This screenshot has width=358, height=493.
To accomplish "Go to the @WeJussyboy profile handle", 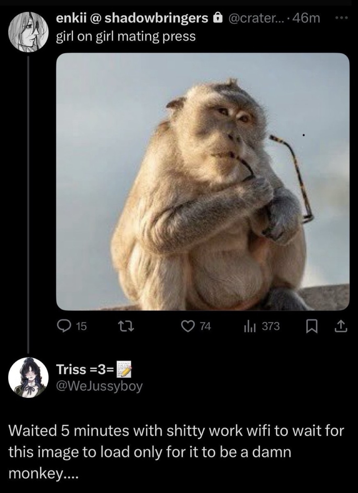I will [100, 386].
